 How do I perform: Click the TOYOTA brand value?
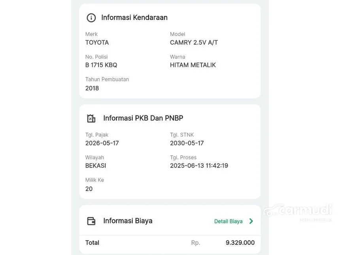point(97,42)
